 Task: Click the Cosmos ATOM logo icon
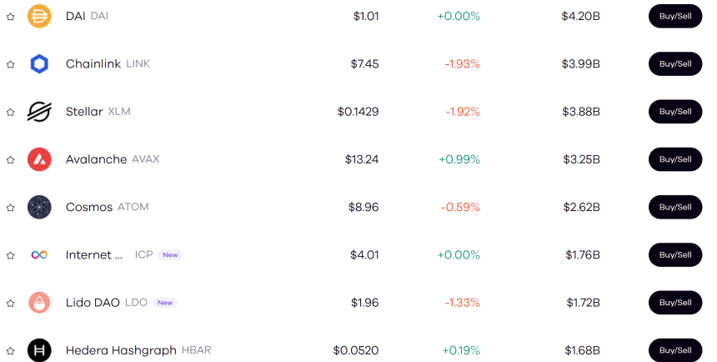pyautogui.click(x=39, y=207)
